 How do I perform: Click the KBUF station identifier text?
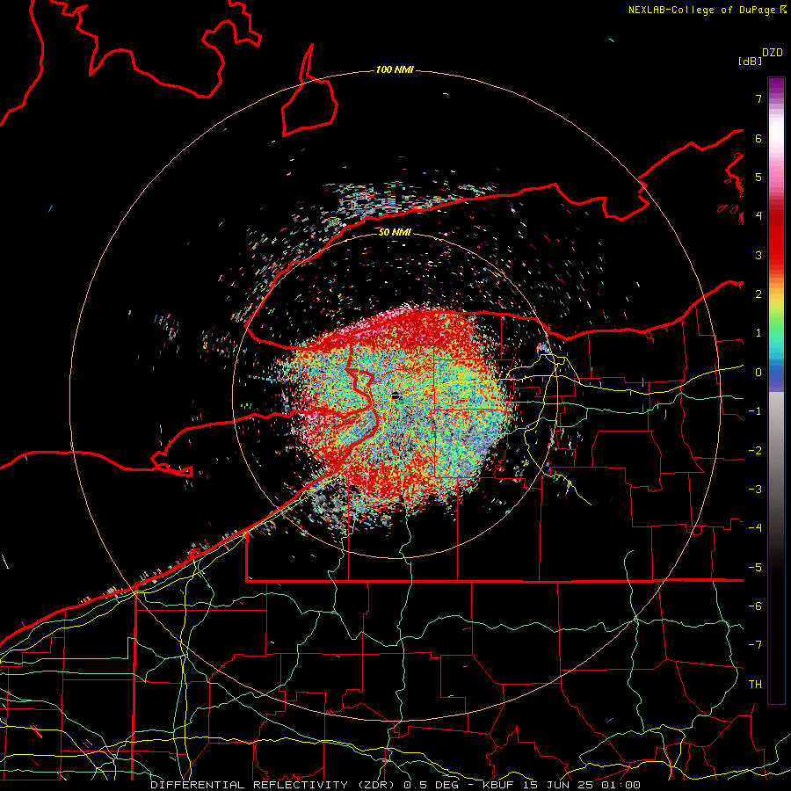[x=498, y=785]
